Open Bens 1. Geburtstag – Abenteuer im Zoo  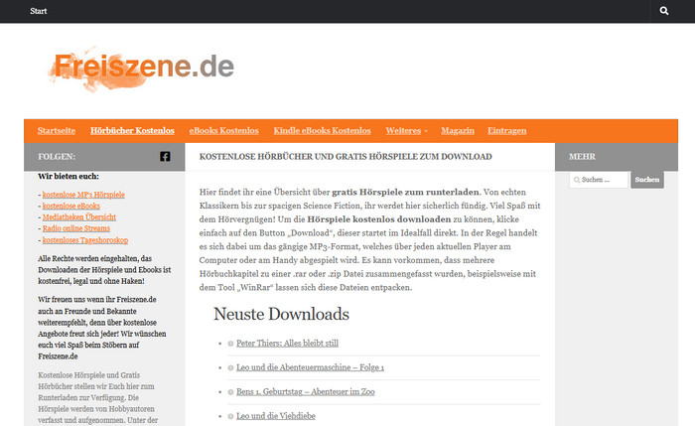pos(306,392)
